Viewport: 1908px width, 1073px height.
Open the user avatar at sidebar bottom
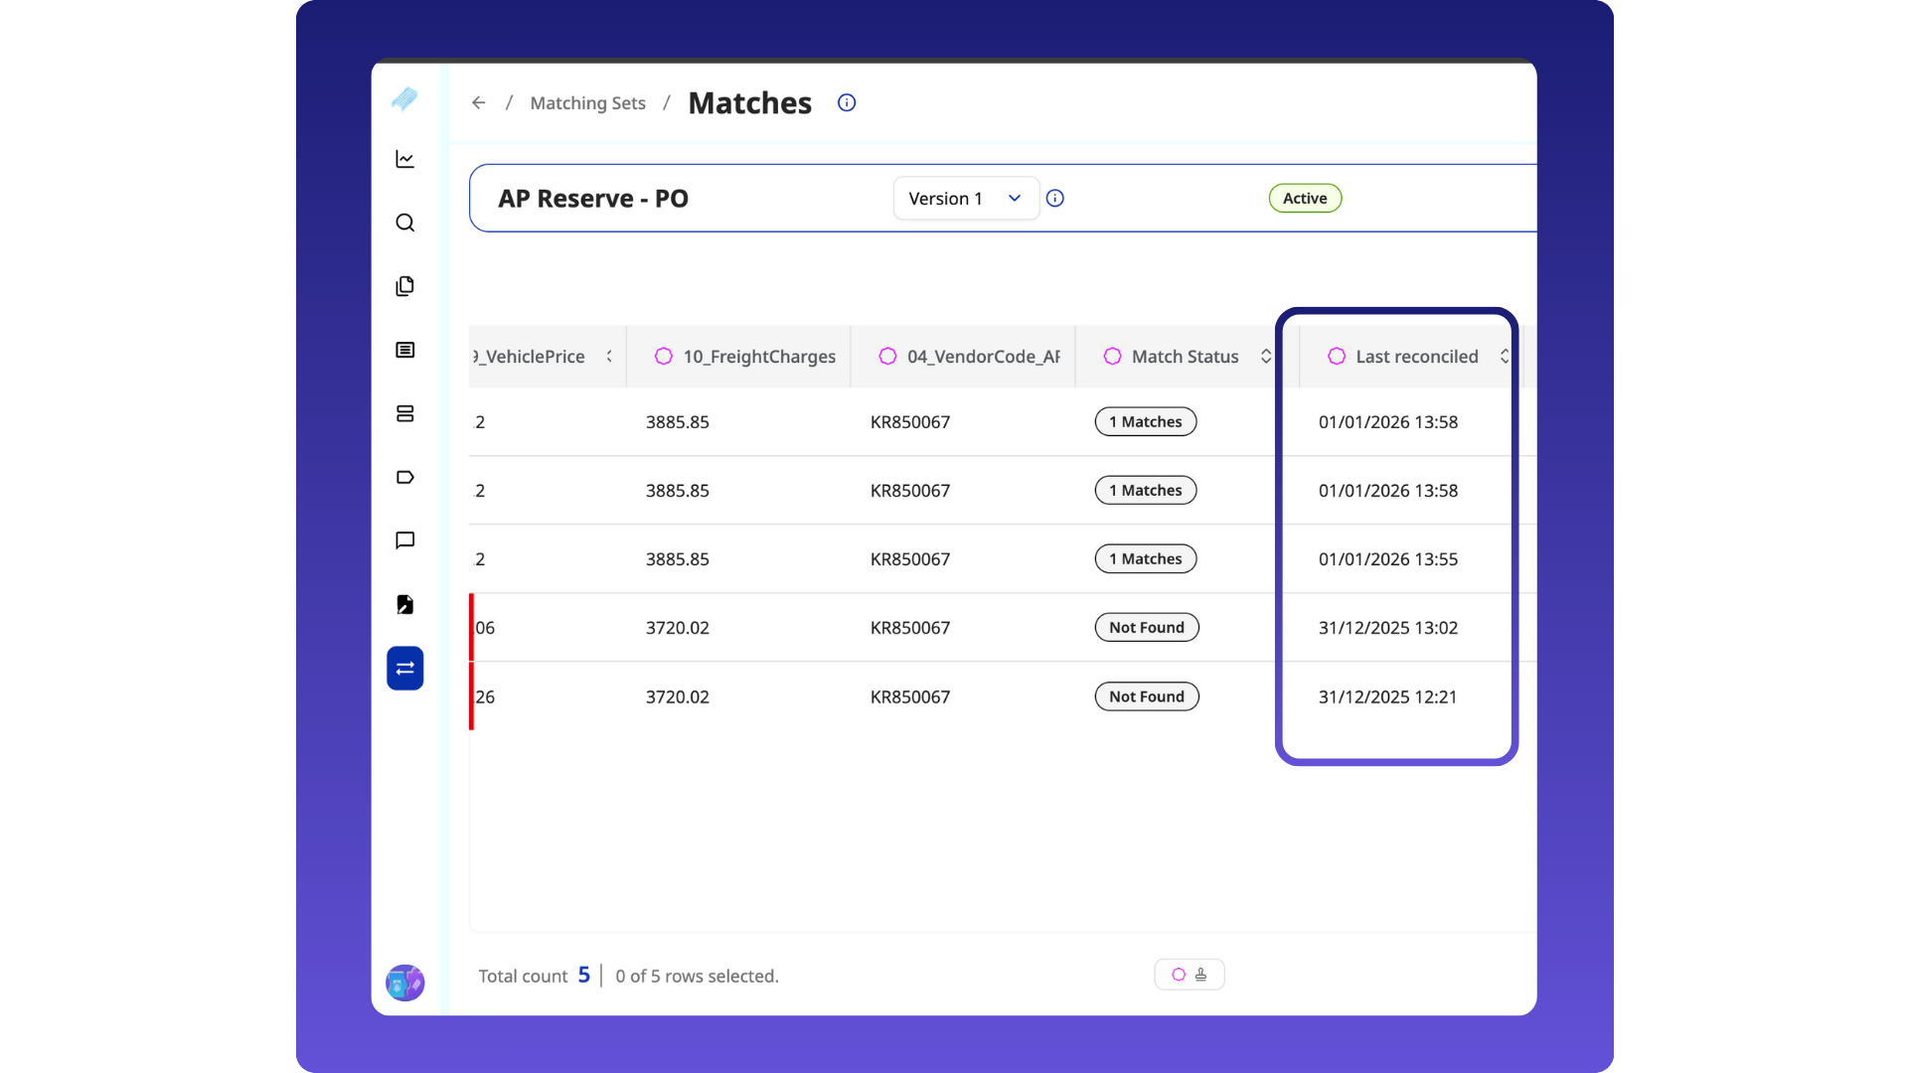point(404,983)
